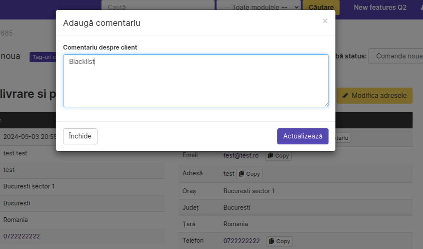This screenshot has width=423, height=249.
Task: Copy the Telefon number
Action: [x=279, y=241]
